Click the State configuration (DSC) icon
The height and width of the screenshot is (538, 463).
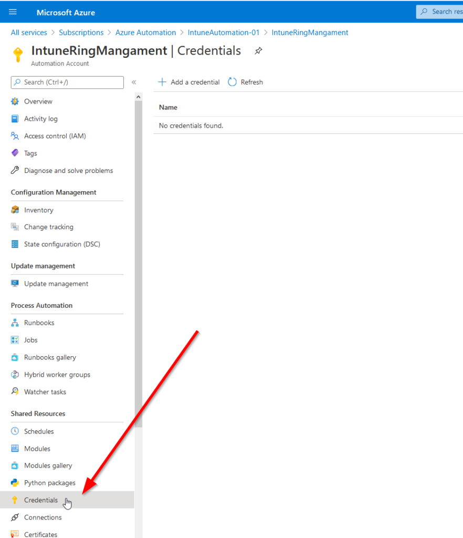pyautogui.click(x=15, y=244)
